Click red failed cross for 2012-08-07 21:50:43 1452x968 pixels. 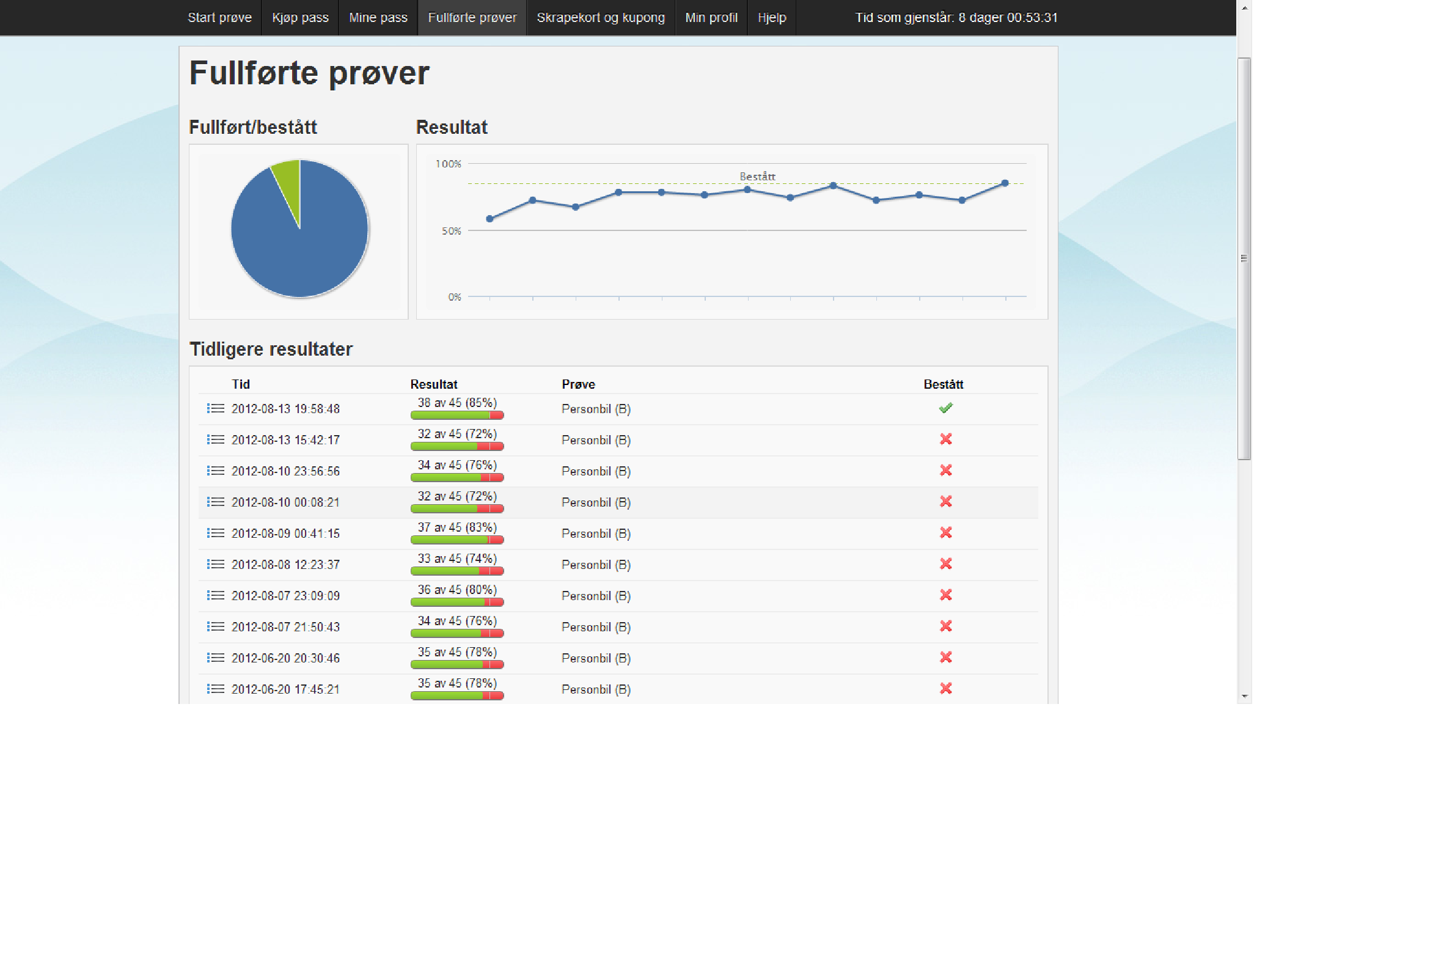[946, 626]
